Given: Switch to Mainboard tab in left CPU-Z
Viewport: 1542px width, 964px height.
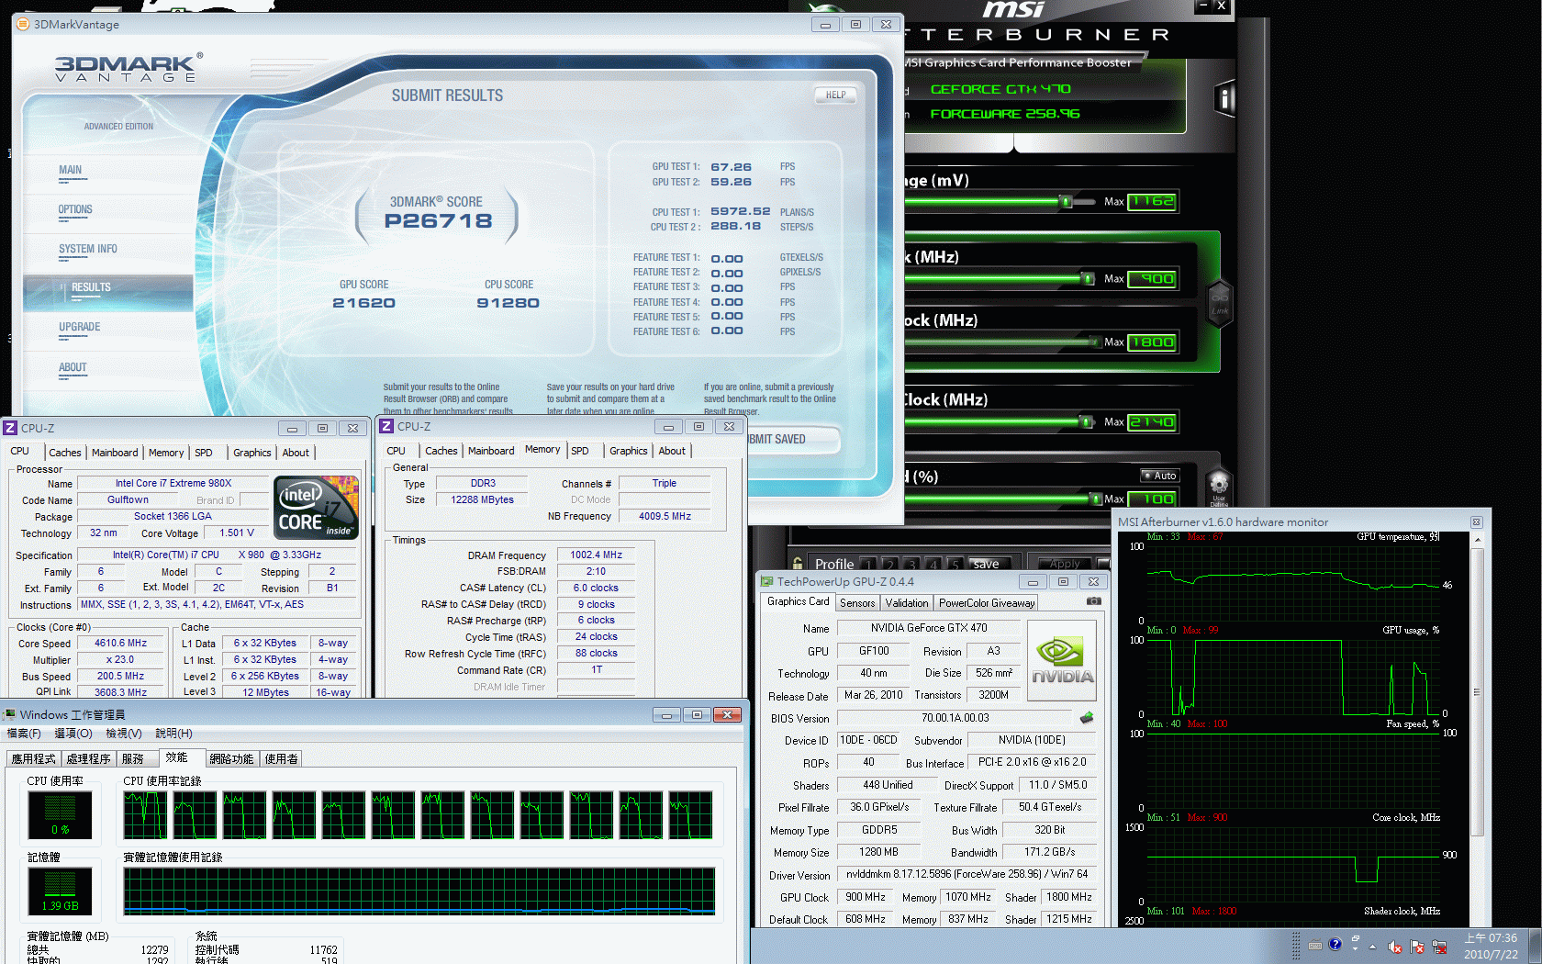Looking at the screenshot, I should 115,453.
